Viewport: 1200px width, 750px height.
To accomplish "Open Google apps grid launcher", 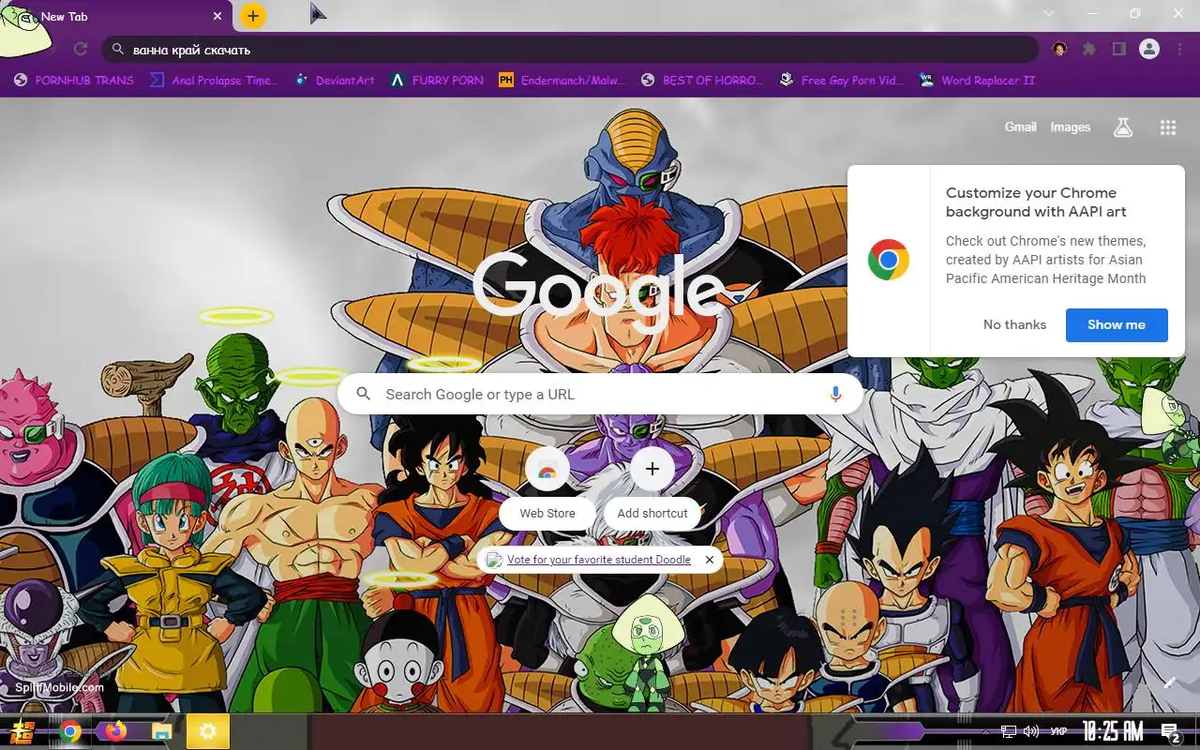I will [x=1168, y=127].
